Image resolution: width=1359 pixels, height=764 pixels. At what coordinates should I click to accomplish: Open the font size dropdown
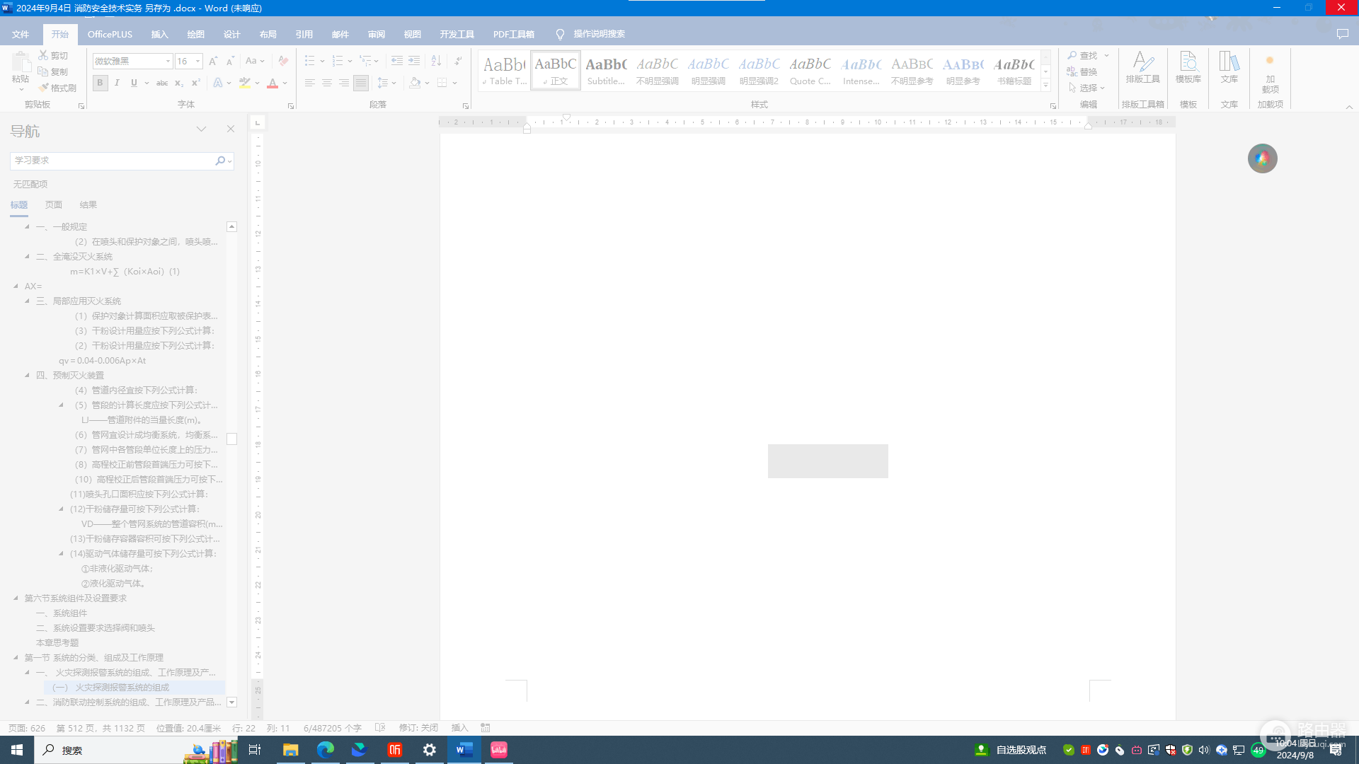click(x=198, y=62)
